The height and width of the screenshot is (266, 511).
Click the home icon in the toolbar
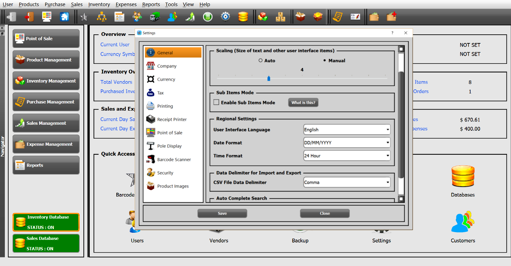click(x=64, y=17)
